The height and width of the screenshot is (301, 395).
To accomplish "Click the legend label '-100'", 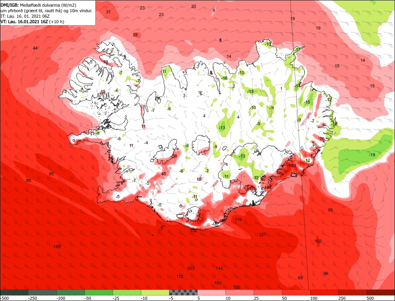I will (x=61, y=298).
